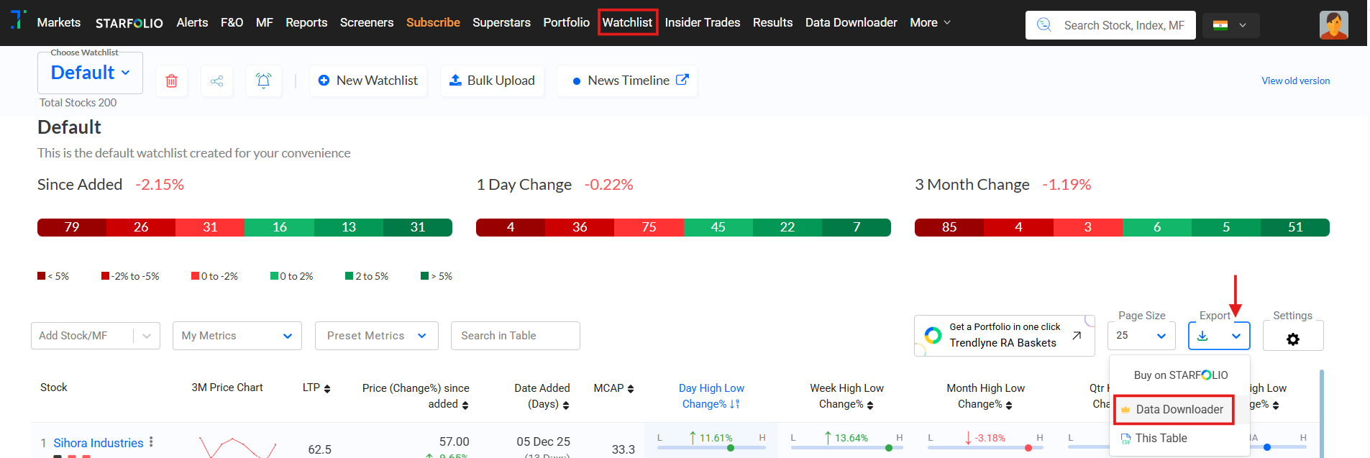Click sort arrows on Week High Low Change%
This screenshot has height=458, width=1370.
870,405
